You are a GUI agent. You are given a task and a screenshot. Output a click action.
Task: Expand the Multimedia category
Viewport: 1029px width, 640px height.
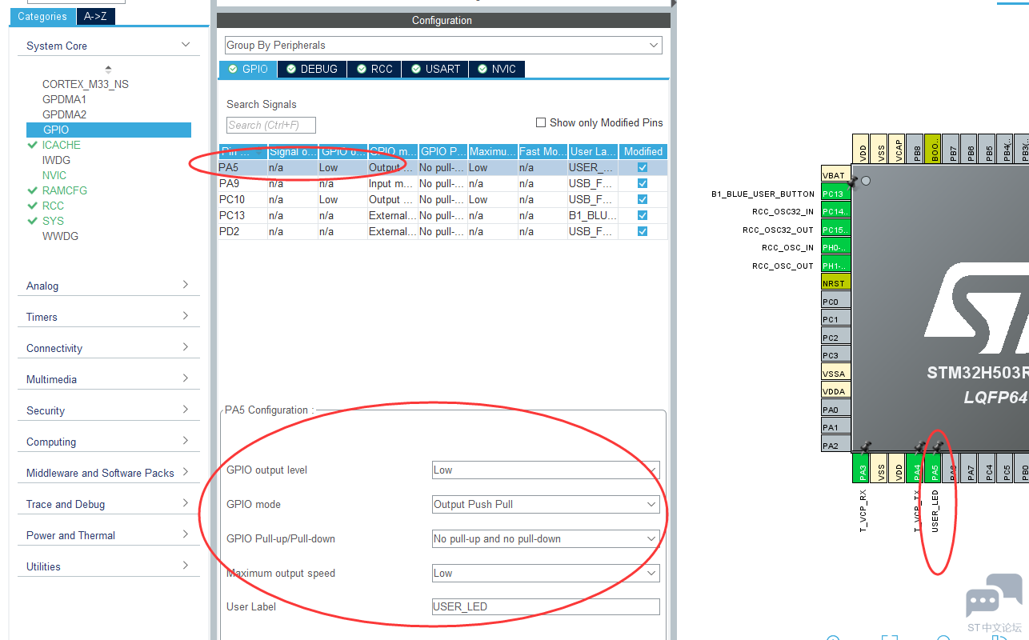pos(186,378)
